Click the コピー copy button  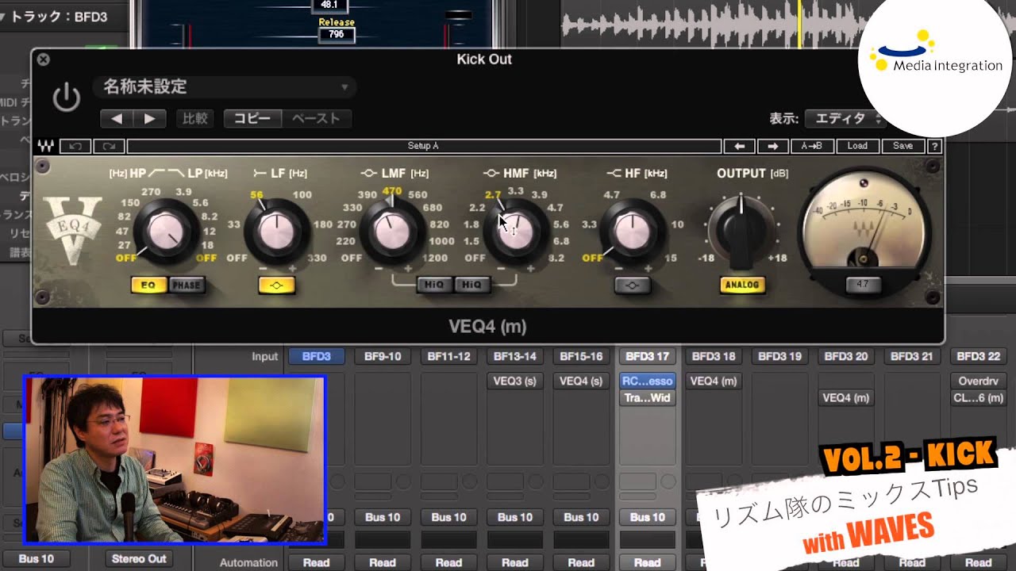pos(252,118)
